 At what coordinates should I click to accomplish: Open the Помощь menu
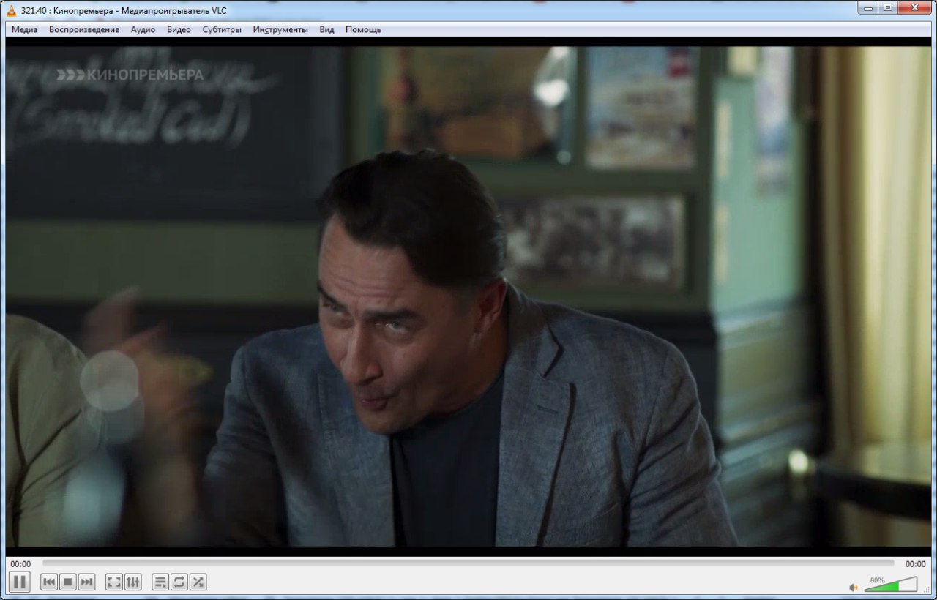click(363, 30)
